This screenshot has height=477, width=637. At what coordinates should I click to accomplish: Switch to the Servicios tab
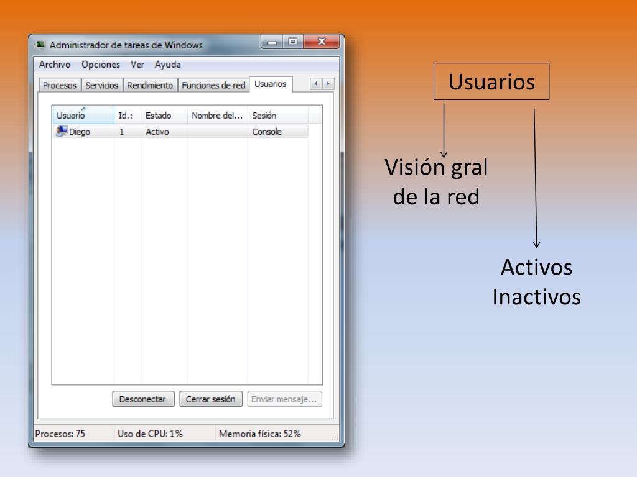point(101,85)
